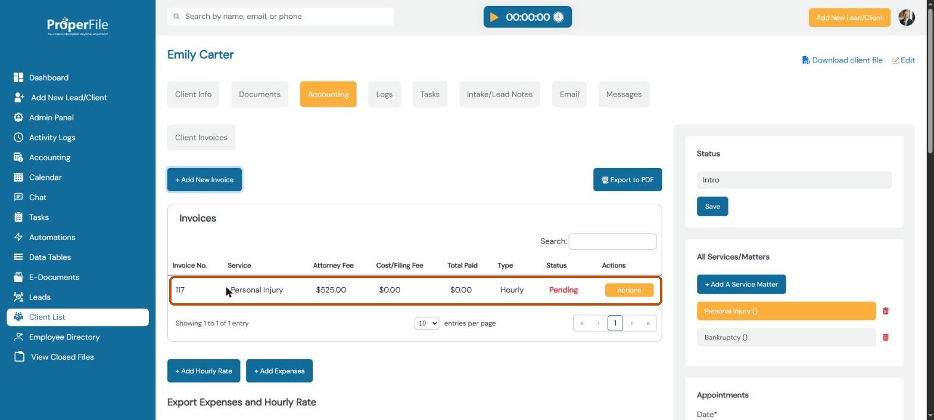Viewport: 934px width, 420px height.
Task: Open Actions dropdown for invoice 117
Action: [629, 290]
